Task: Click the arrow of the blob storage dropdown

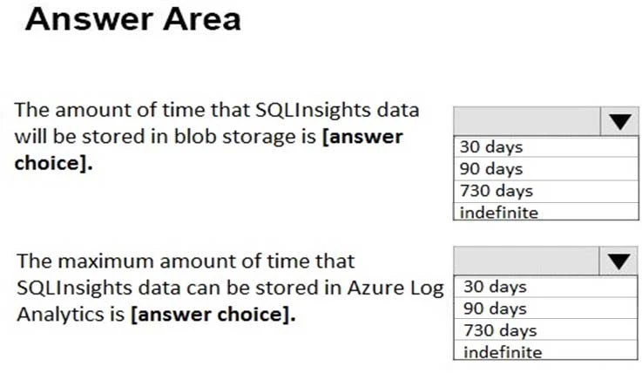Action: 618,121
